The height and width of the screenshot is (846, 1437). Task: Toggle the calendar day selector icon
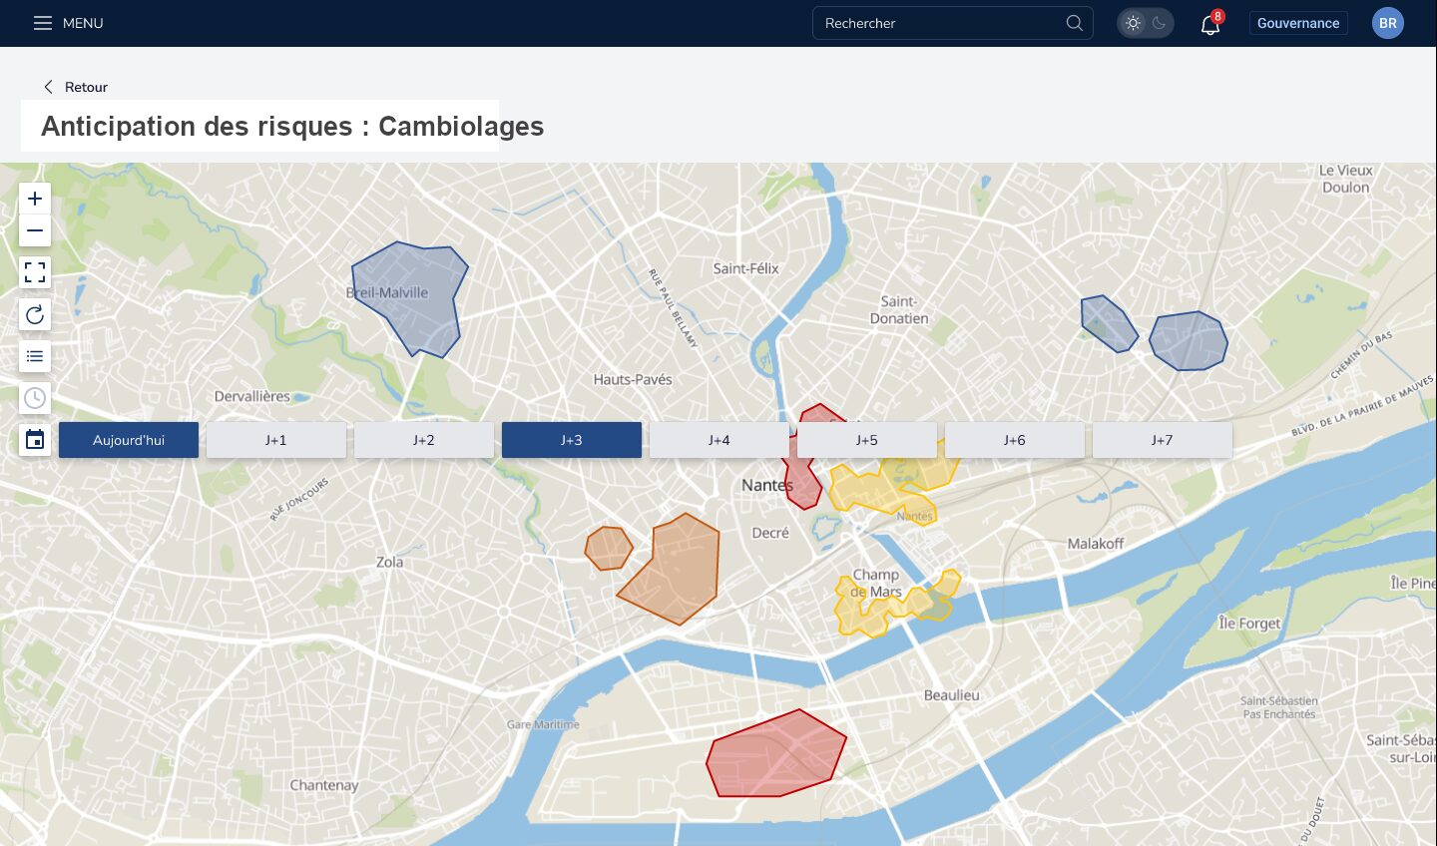tap(35, 440)
